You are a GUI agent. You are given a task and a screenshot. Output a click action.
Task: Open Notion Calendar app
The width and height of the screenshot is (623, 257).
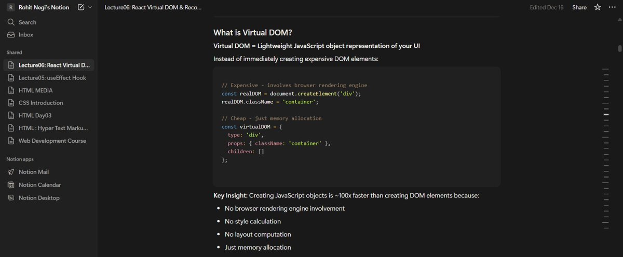48,185
